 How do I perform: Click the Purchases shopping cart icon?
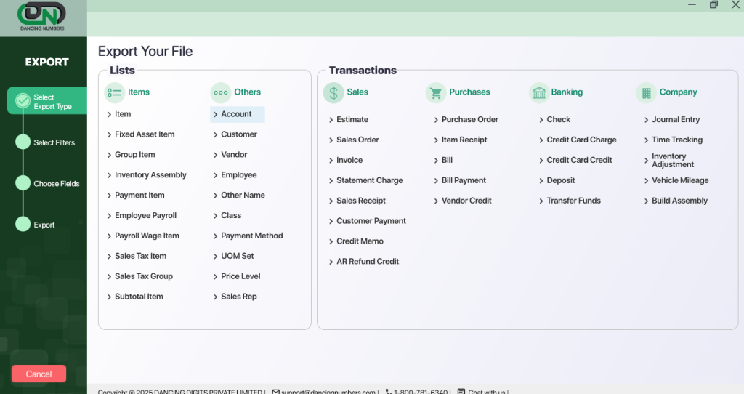[x=436, y=92]
